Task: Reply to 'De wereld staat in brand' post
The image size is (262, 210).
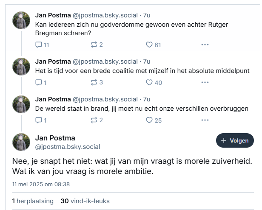Action: (41, 120)
